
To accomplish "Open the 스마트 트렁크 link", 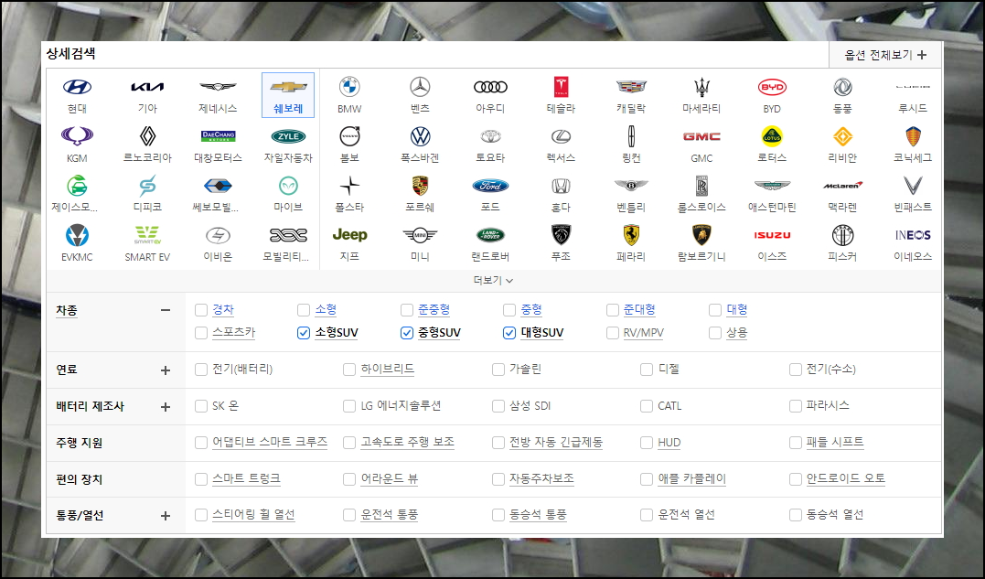I will point(246,478).
